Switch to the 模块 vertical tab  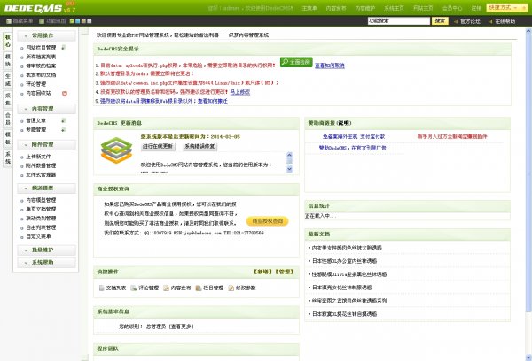click(8, 60)
